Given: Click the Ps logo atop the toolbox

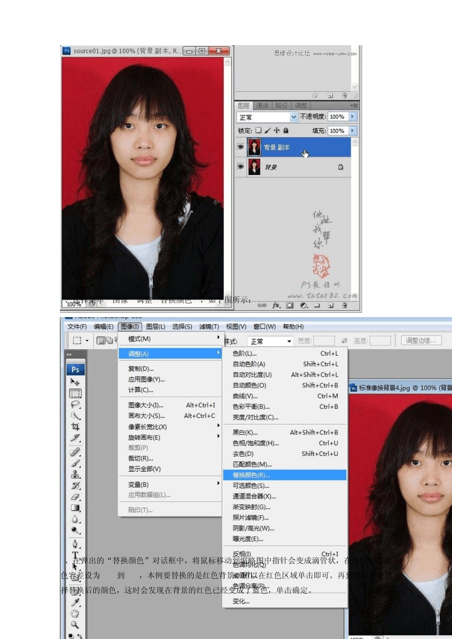Looking at the screenshot, I should click(x=75, y=369).
